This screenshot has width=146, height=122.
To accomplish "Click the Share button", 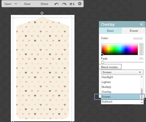I will 44,4.
